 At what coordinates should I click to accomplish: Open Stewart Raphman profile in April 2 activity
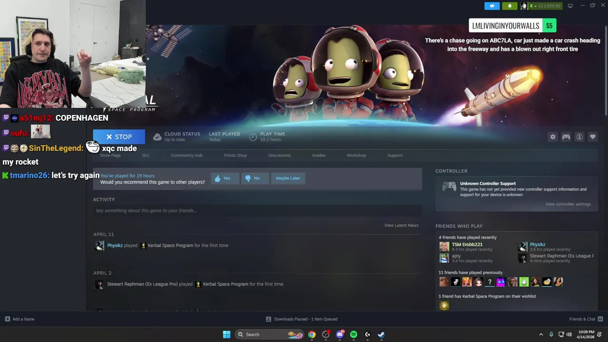(x=142, y=284)
